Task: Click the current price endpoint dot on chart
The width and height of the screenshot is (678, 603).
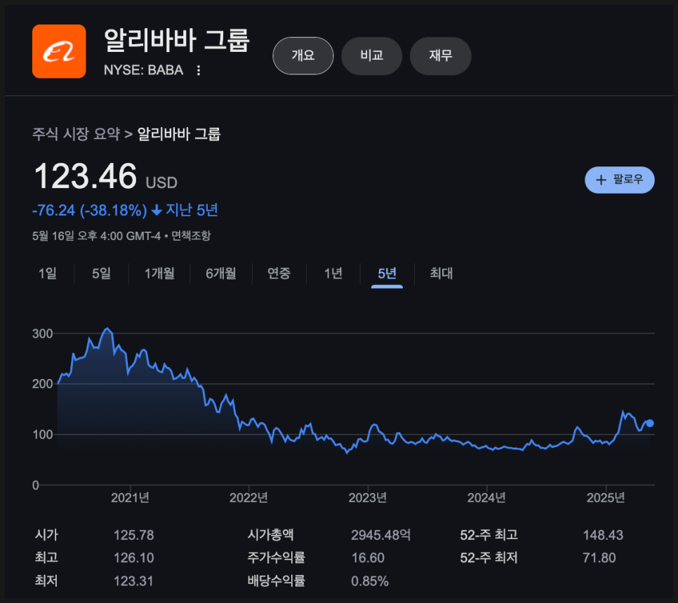Action: (649, 423)
